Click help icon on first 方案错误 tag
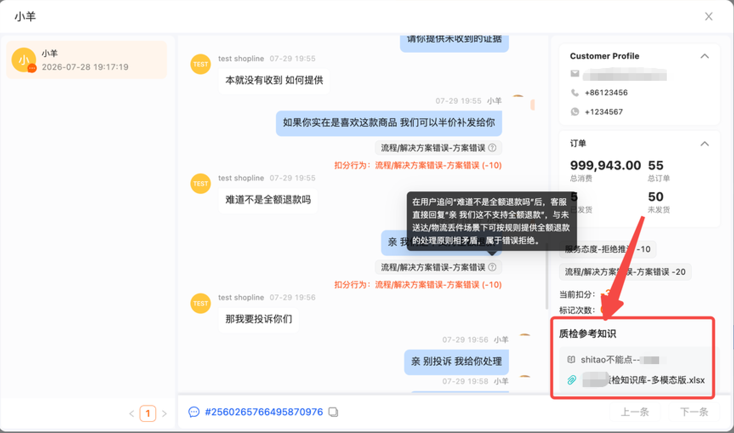This screenshot has width=734, height=433. point(492,148)
